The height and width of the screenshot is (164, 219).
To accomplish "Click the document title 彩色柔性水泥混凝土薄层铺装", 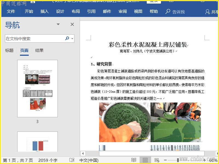I will click(148, 45).
